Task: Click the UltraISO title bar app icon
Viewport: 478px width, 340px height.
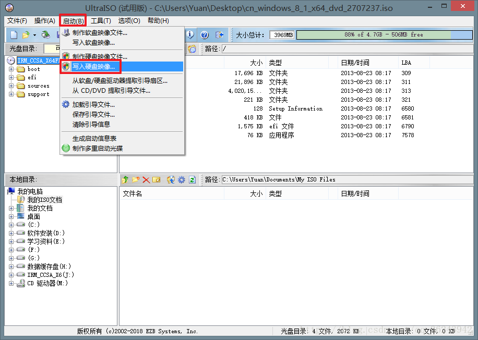Action: coord(9,8)
